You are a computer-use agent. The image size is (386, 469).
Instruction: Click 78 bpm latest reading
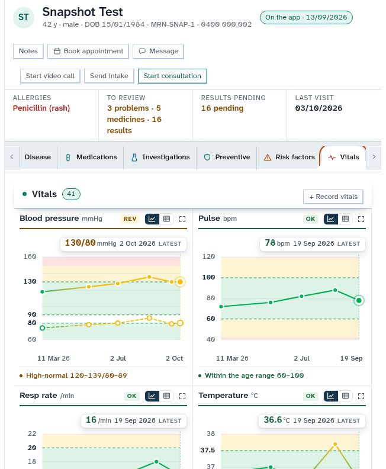313,243
